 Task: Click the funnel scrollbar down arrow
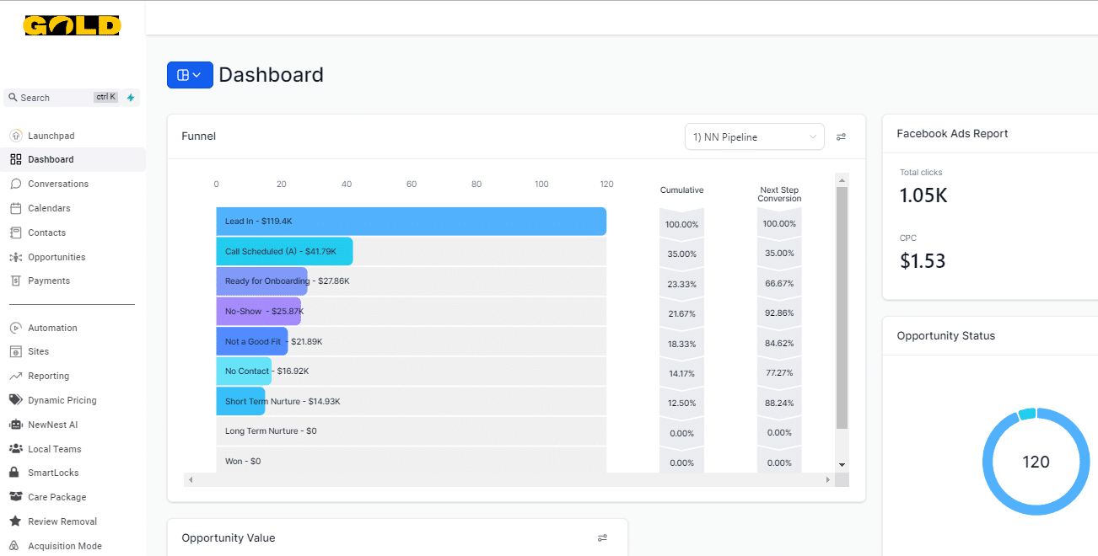[x=842, y=464]
